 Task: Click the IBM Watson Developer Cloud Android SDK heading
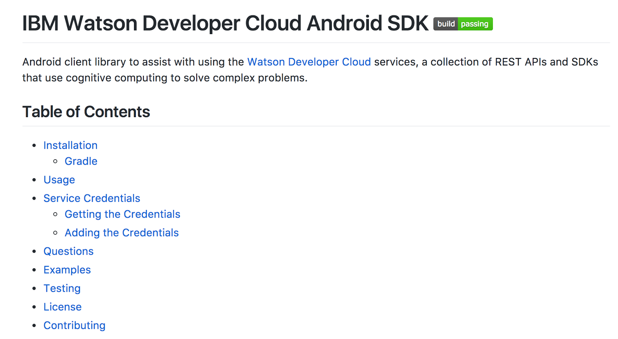[x=226, y=23]
